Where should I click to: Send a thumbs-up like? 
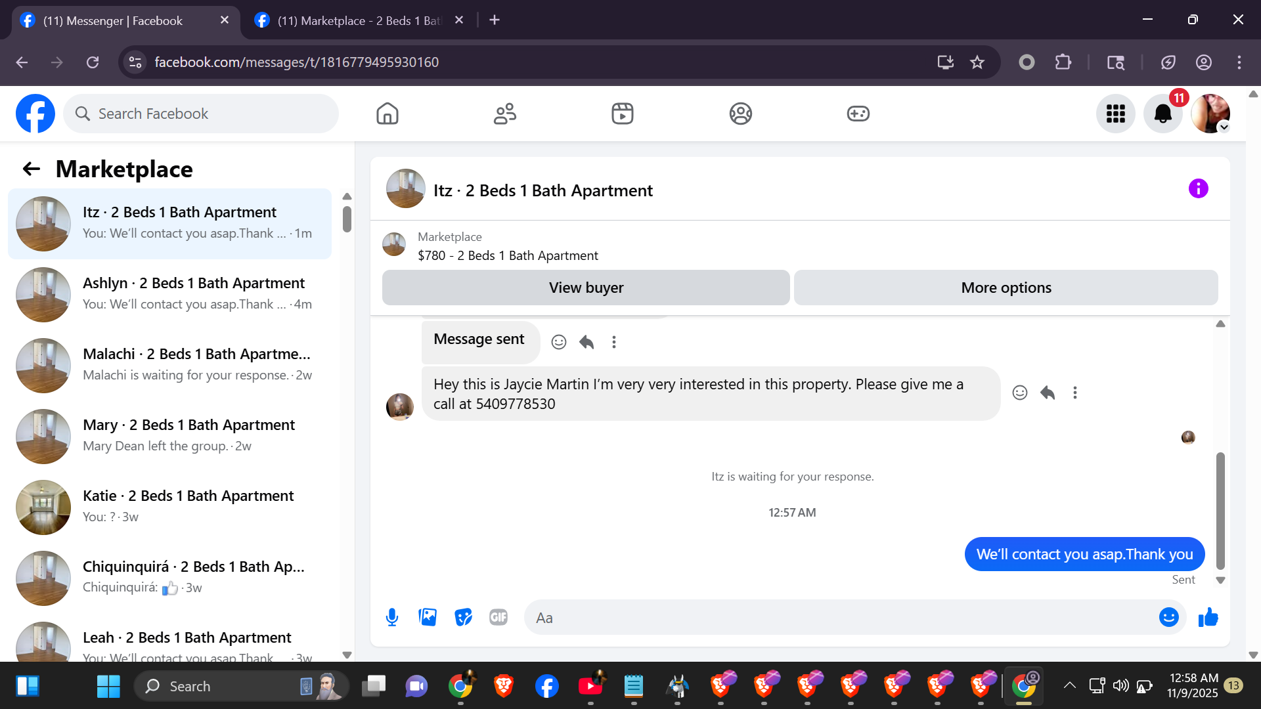pyautogui.click(x=1208, y=617)
